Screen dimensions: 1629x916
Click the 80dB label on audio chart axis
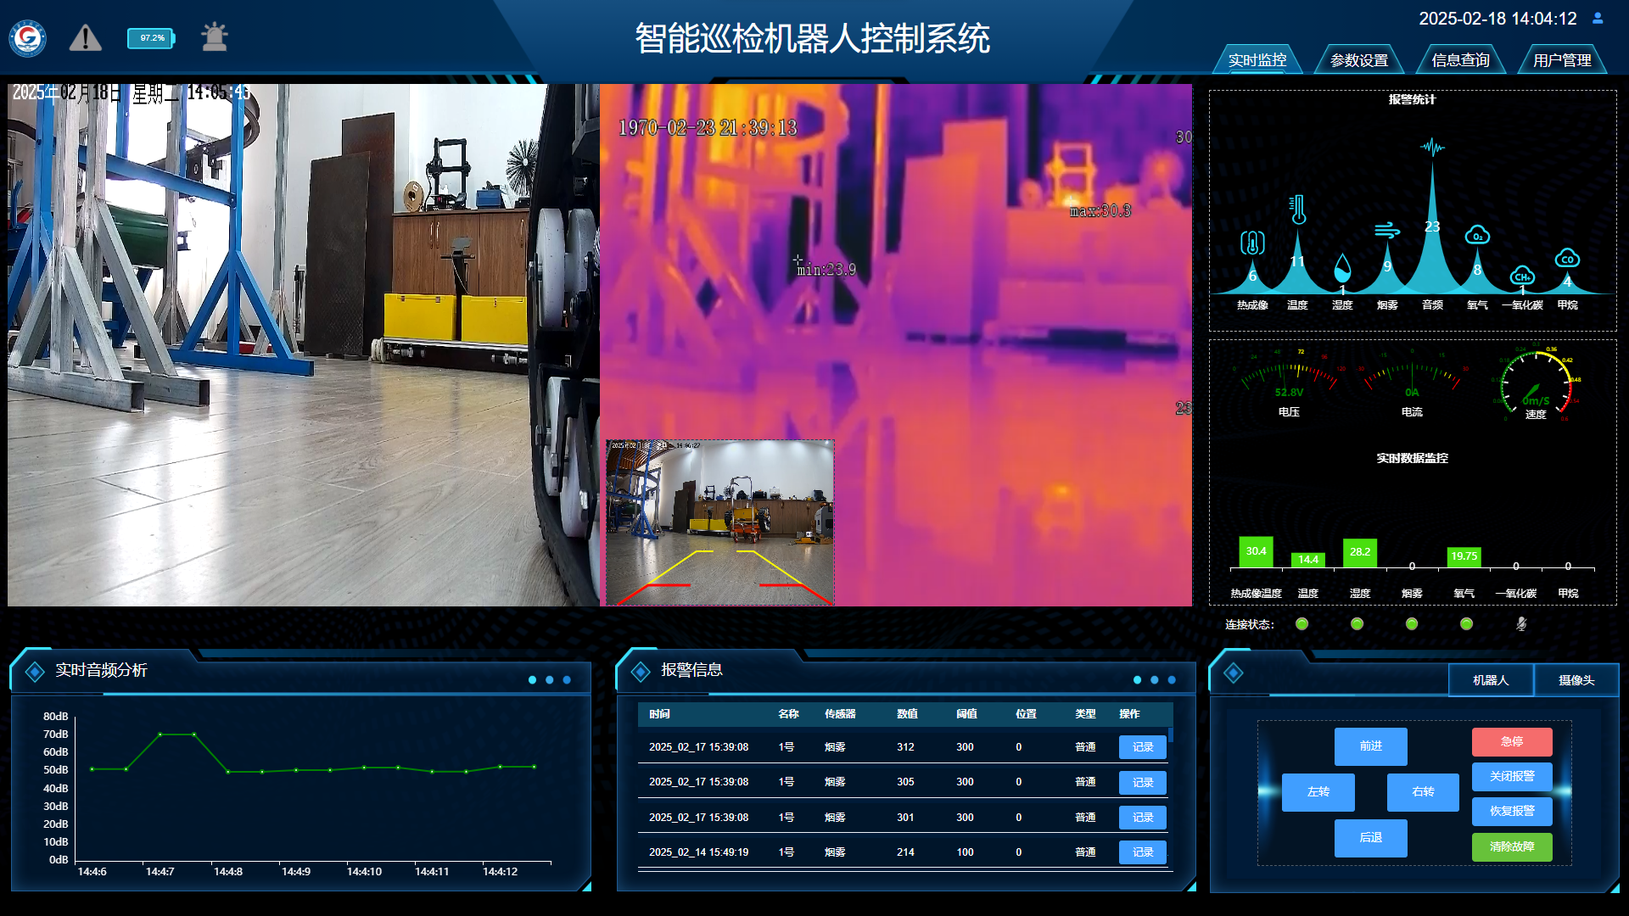[56, 717]
